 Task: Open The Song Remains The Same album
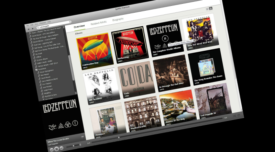point(207,67)
